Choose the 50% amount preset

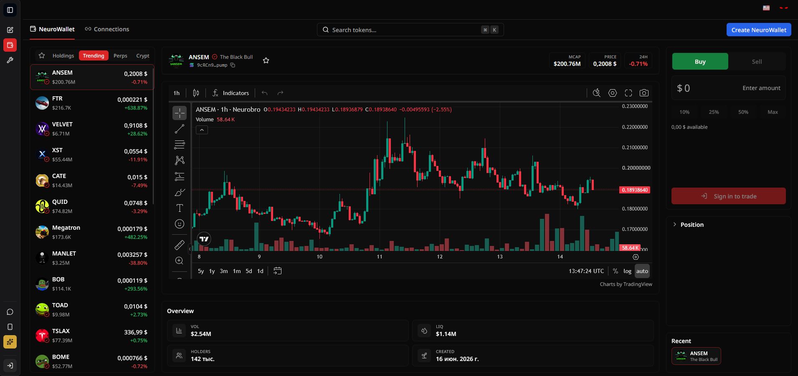[x=743, y=112]
